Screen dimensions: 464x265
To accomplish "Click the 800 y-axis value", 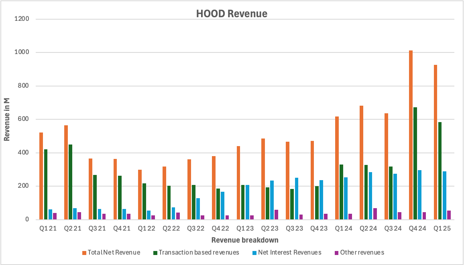I will [x=24, y=86].
